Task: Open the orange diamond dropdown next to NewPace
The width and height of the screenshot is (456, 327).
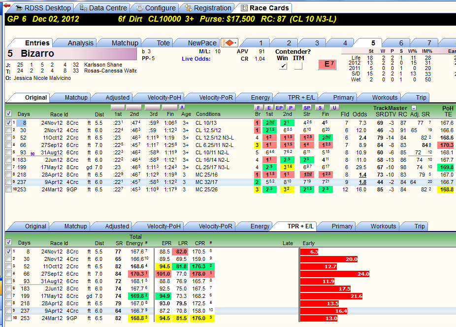Action: click(x=229, y=43)
